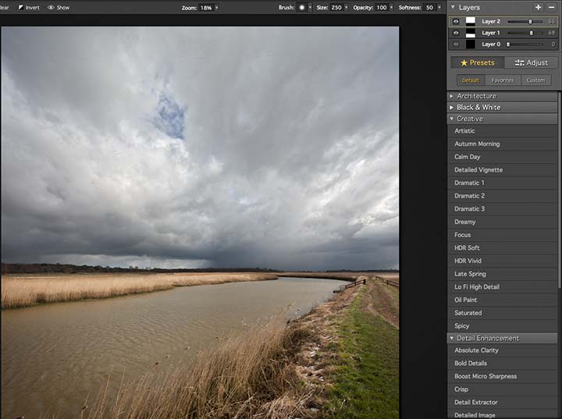Apply the Calm Day preset
The height and width of the screenshot is (419, 562).
click(x=503, y=157)
